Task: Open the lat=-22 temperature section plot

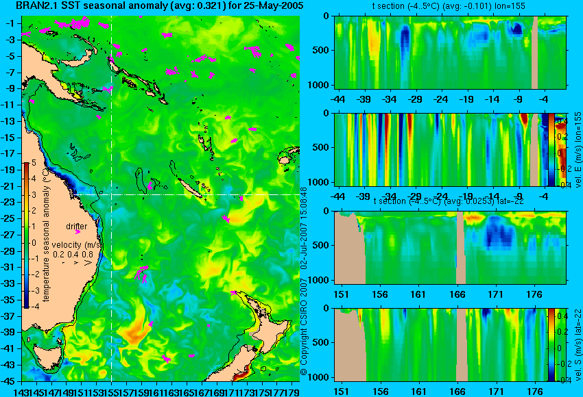Action: click(450, 248)
